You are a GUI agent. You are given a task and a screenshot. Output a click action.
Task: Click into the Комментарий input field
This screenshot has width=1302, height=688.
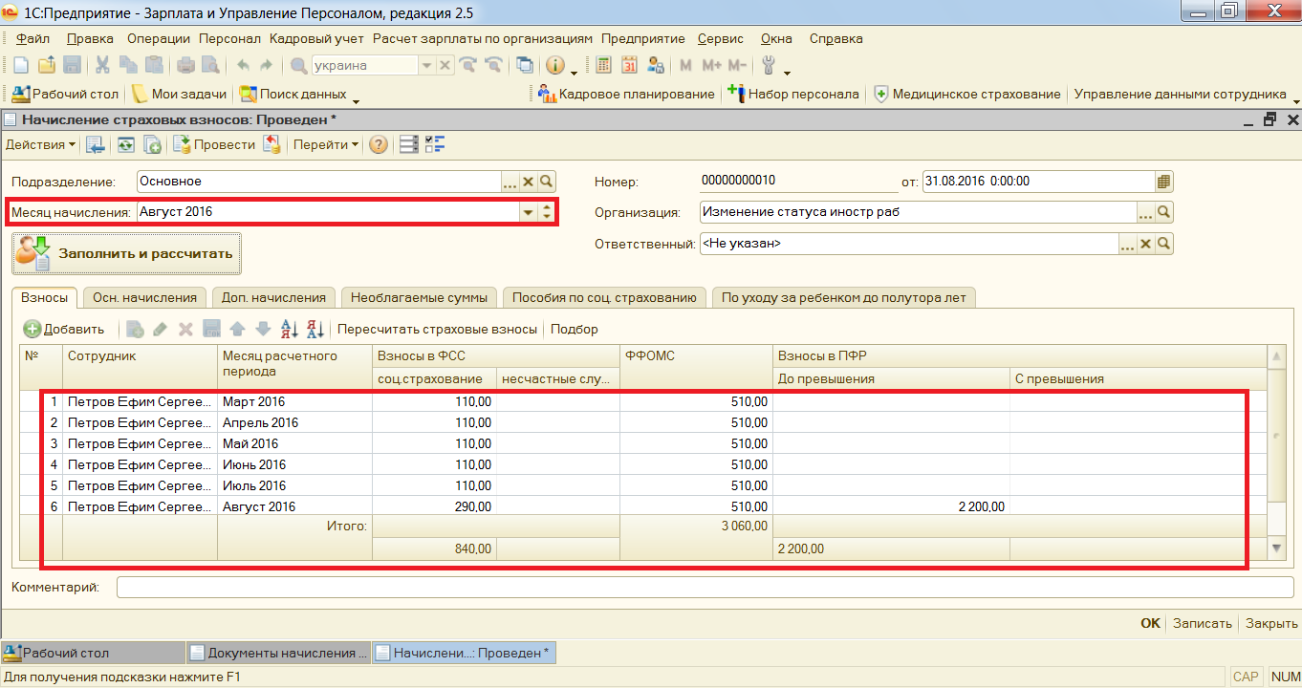click(705, 588)
